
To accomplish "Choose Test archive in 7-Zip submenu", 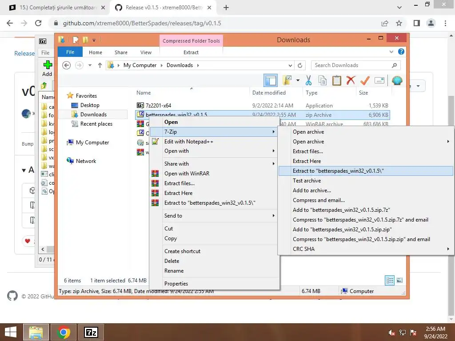I will click(366, 181).
